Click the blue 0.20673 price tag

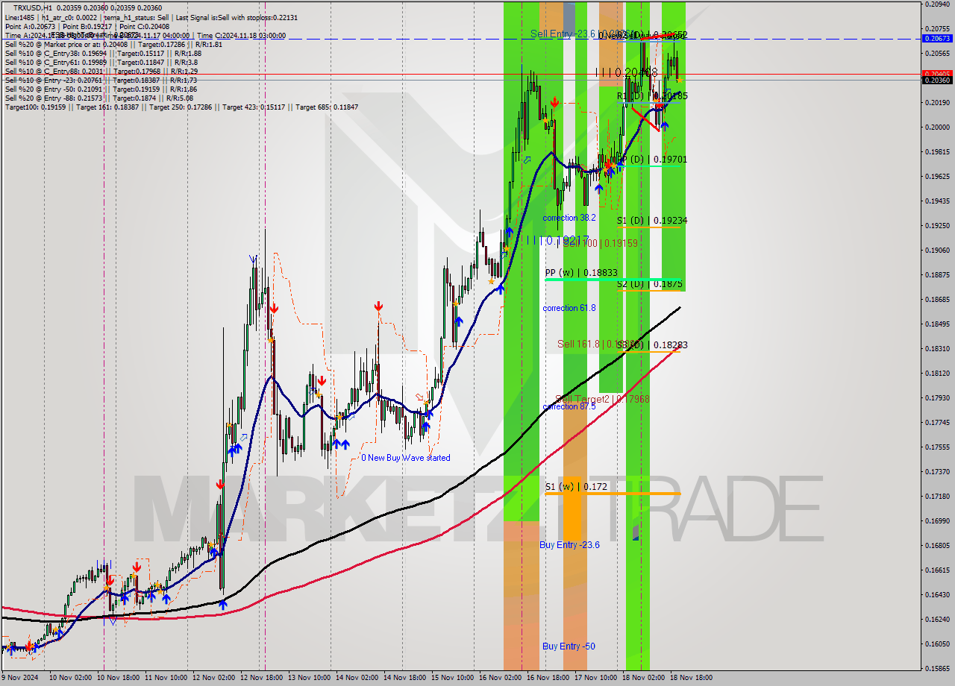tap(937, 38)
